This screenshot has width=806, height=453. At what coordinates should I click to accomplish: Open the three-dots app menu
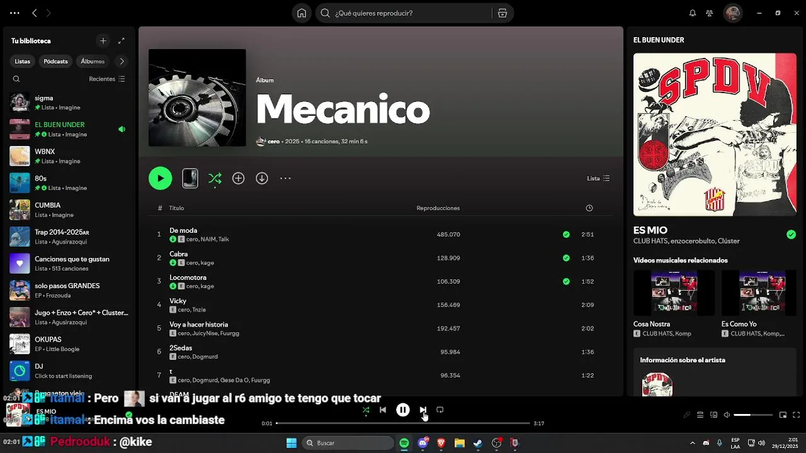tap(14, 13)
